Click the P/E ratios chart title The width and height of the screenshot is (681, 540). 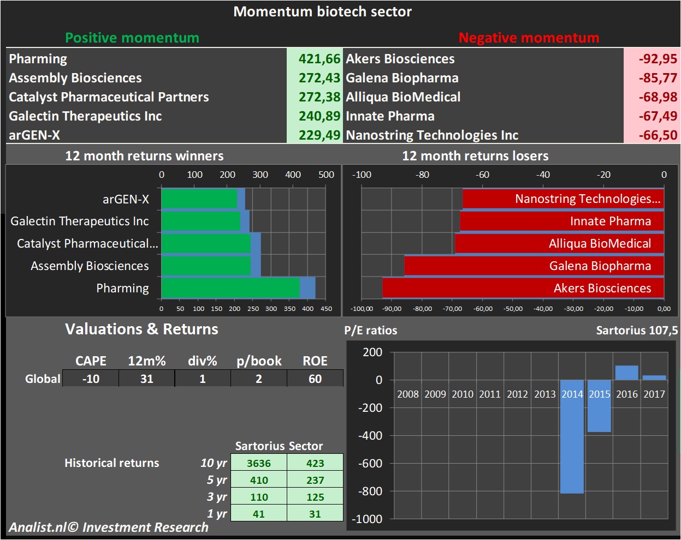pos(371,330)
